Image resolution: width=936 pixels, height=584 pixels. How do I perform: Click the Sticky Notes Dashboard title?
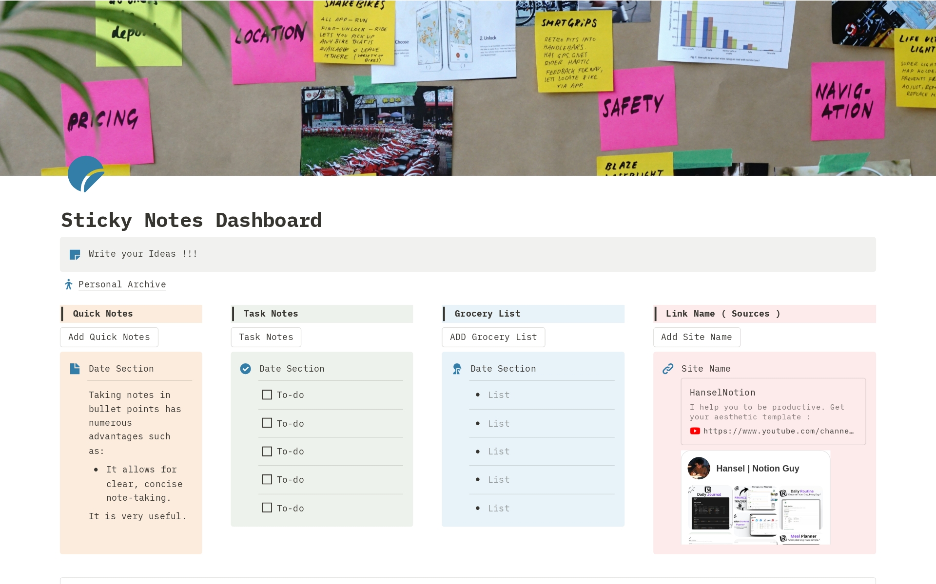click(x=191, y=220)
